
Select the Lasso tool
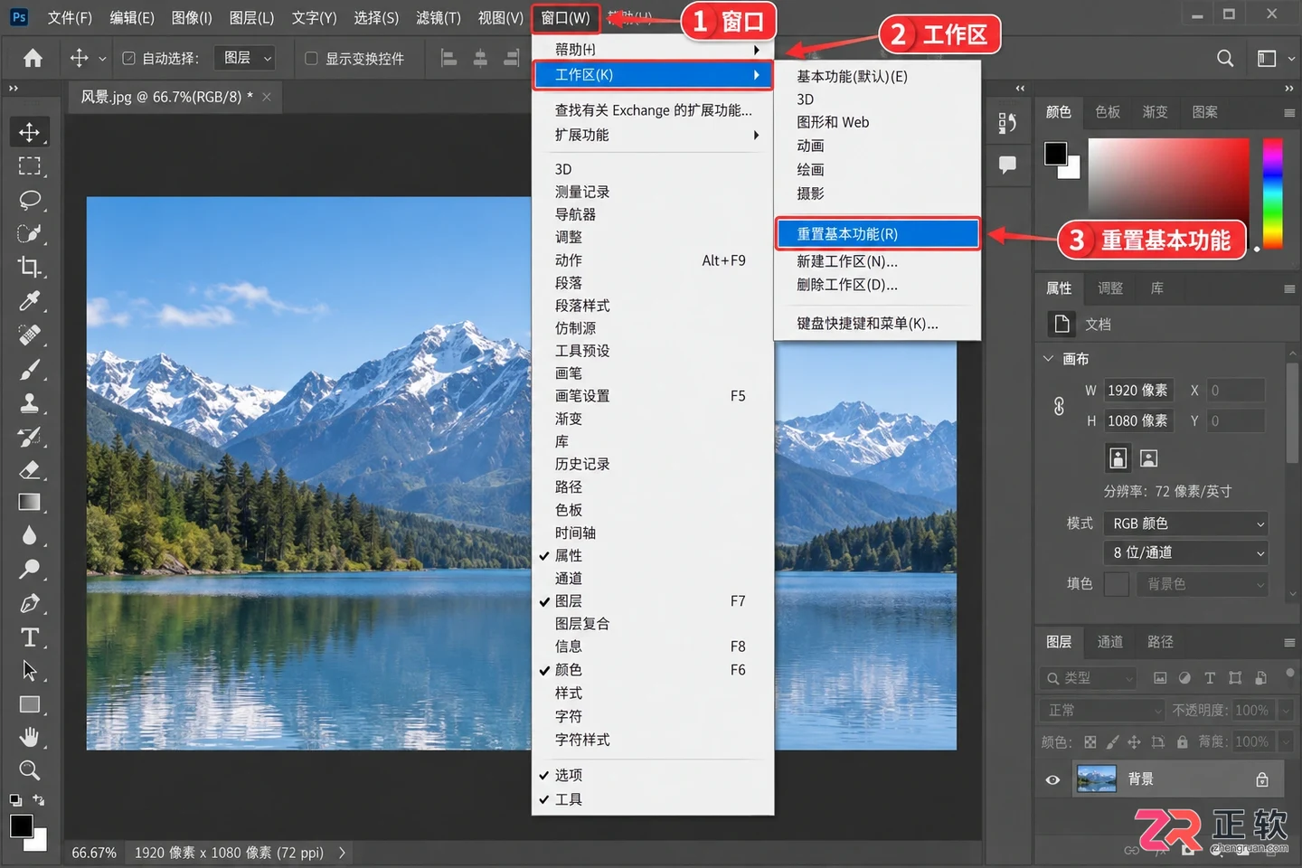pyautogui.click(x=29, y=200)
